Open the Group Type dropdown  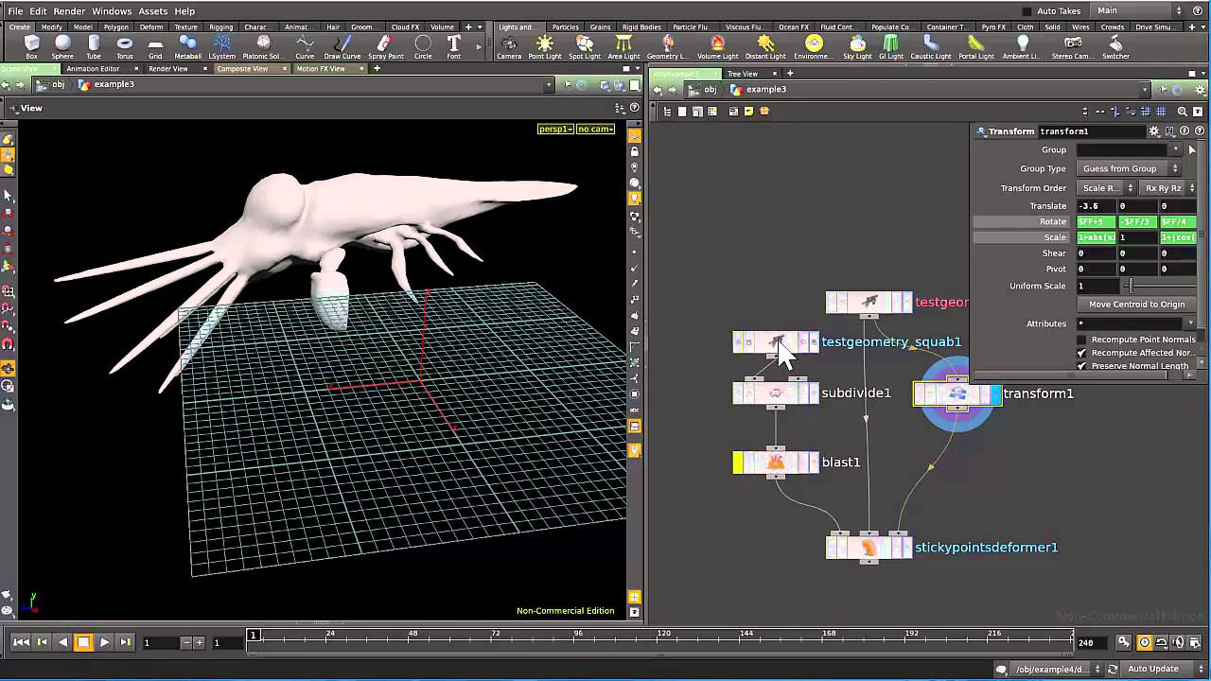point(1129,168)
